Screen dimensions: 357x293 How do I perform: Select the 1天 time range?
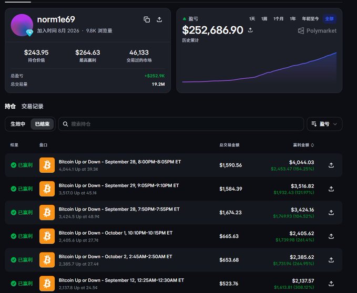[x=252, y=18]
